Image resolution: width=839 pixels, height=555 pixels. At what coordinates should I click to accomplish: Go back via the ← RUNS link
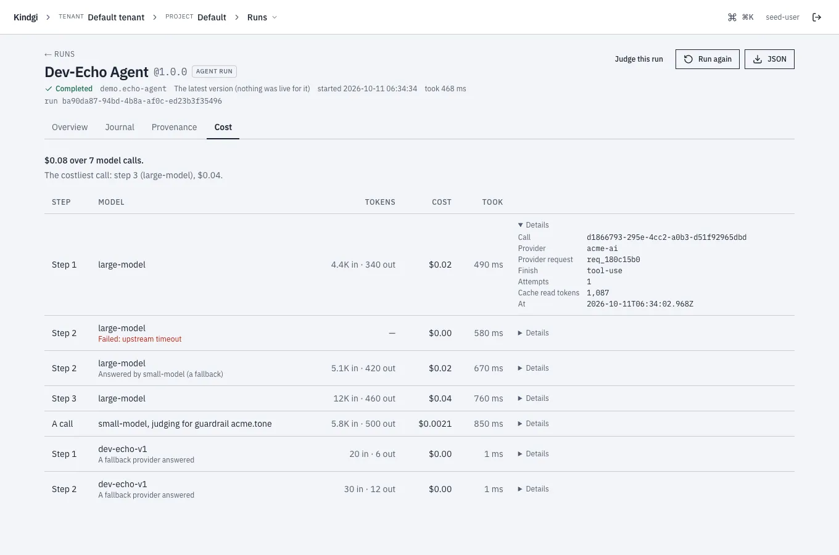59,54
